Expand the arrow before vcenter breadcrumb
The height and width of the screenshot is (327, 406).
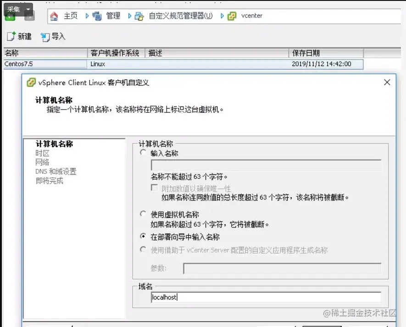click(x=222, y=16)
